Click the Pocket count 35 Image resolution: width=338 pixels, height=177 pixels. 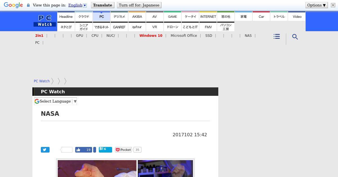pyautogui.click(x=137, y=150)
